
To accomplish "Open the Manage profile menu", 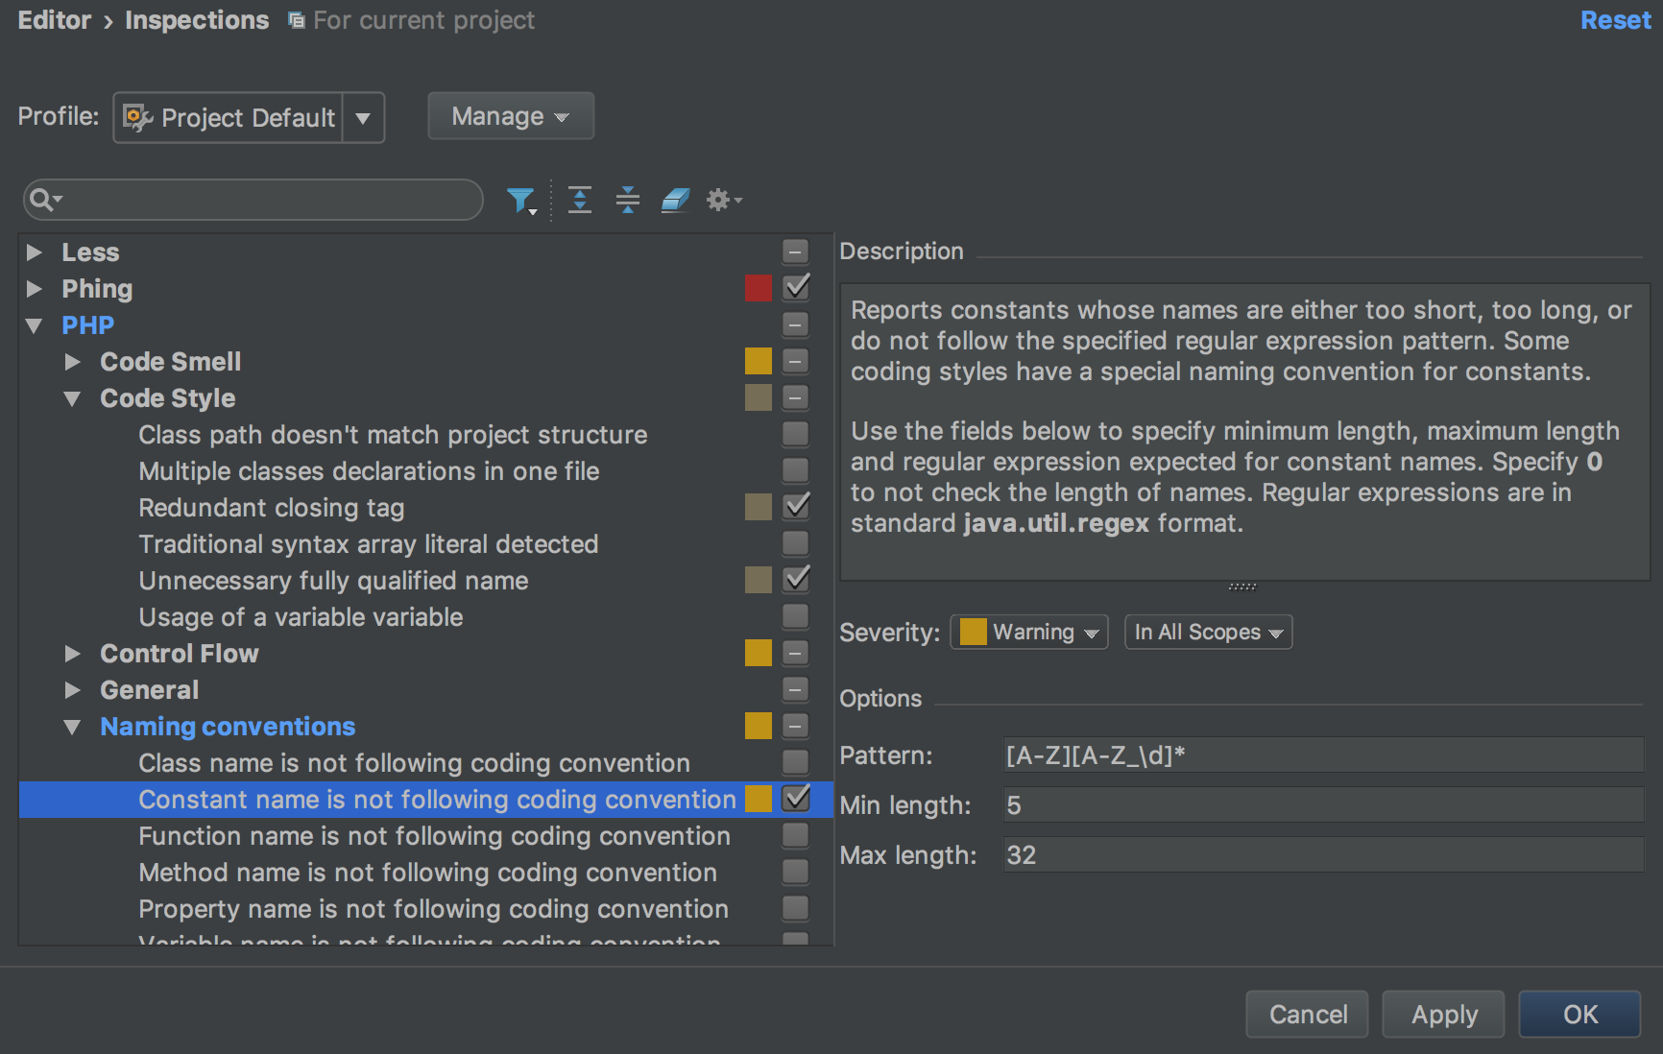I will coord(510,117).
